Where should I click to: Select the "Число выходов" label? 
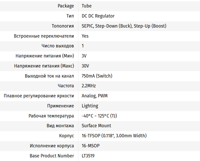(x=58, y=46)
